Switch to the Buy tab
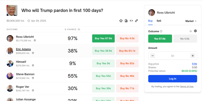 (x=150, y=21)
